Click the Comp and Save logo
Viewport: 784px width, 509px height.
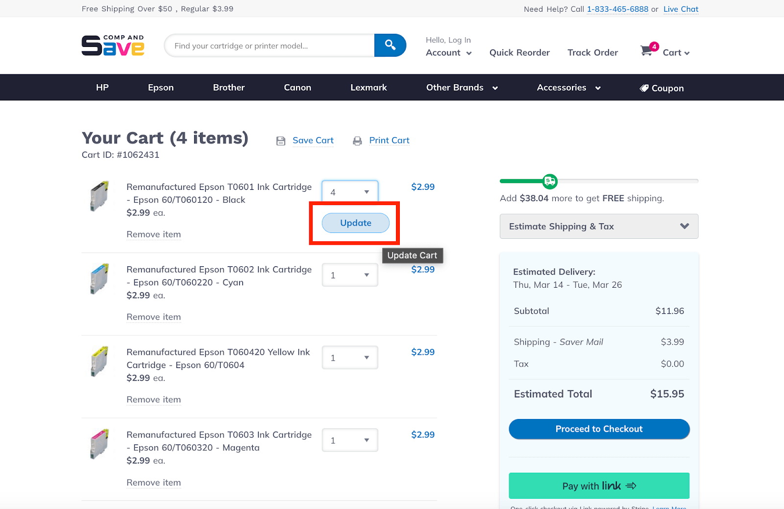pyautogui.click(x=113, y=46)
